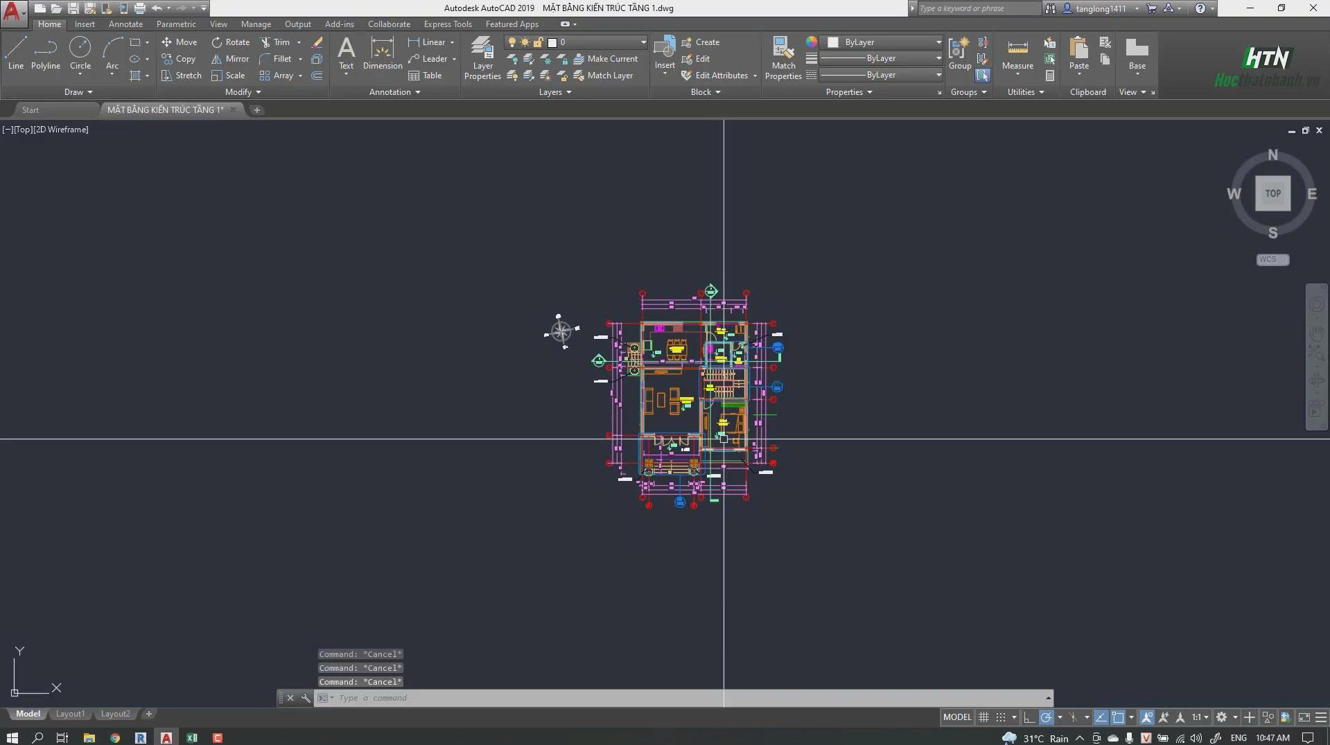
Task: Click inside the Type a command input field
Action: (x=485, y=698)
